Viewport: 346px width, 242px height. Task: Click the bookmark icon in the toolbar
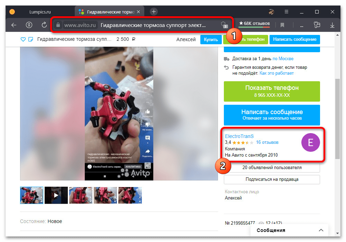282,25
